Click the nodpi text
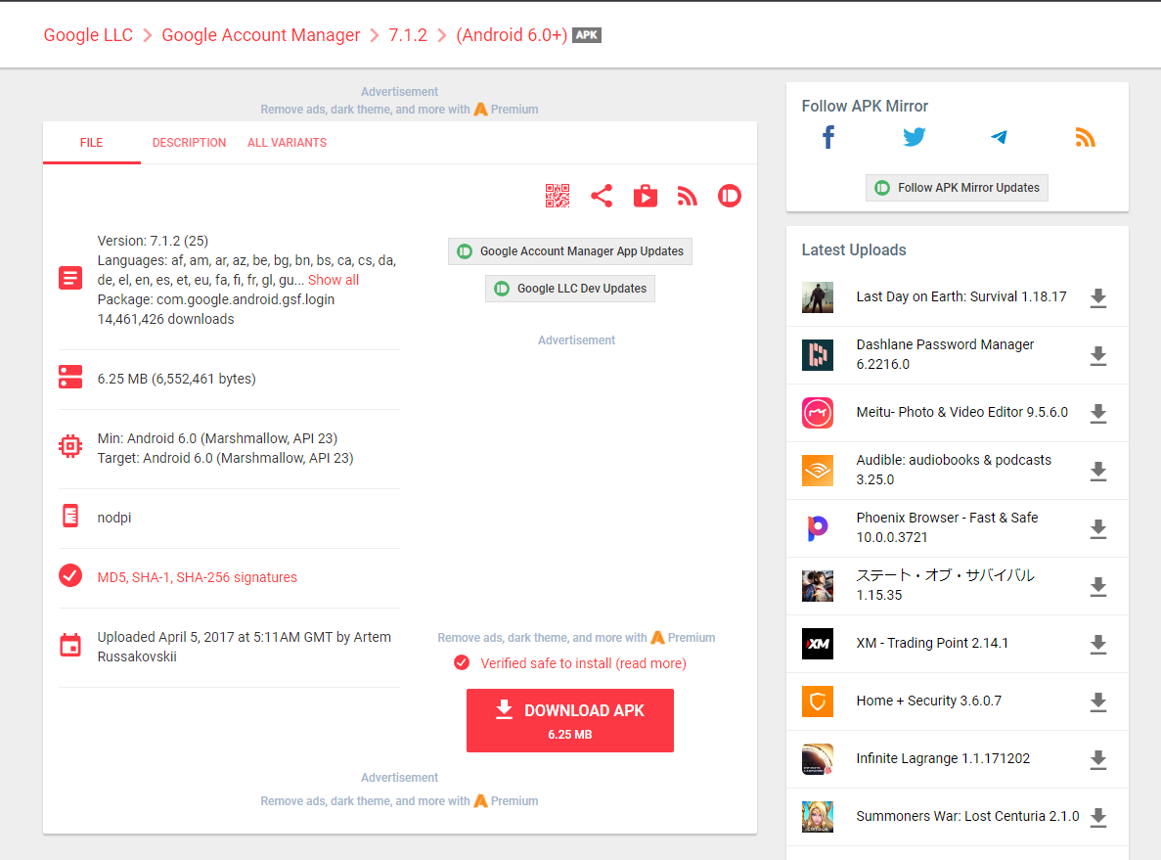This screenshot has height=860, width=1161. [114, 517]
